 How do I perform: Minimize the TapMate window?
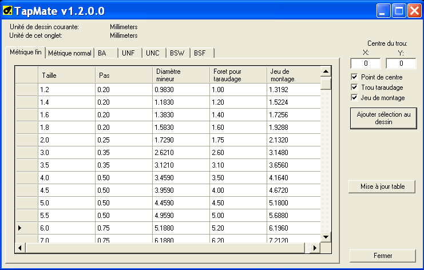point(383,11)
